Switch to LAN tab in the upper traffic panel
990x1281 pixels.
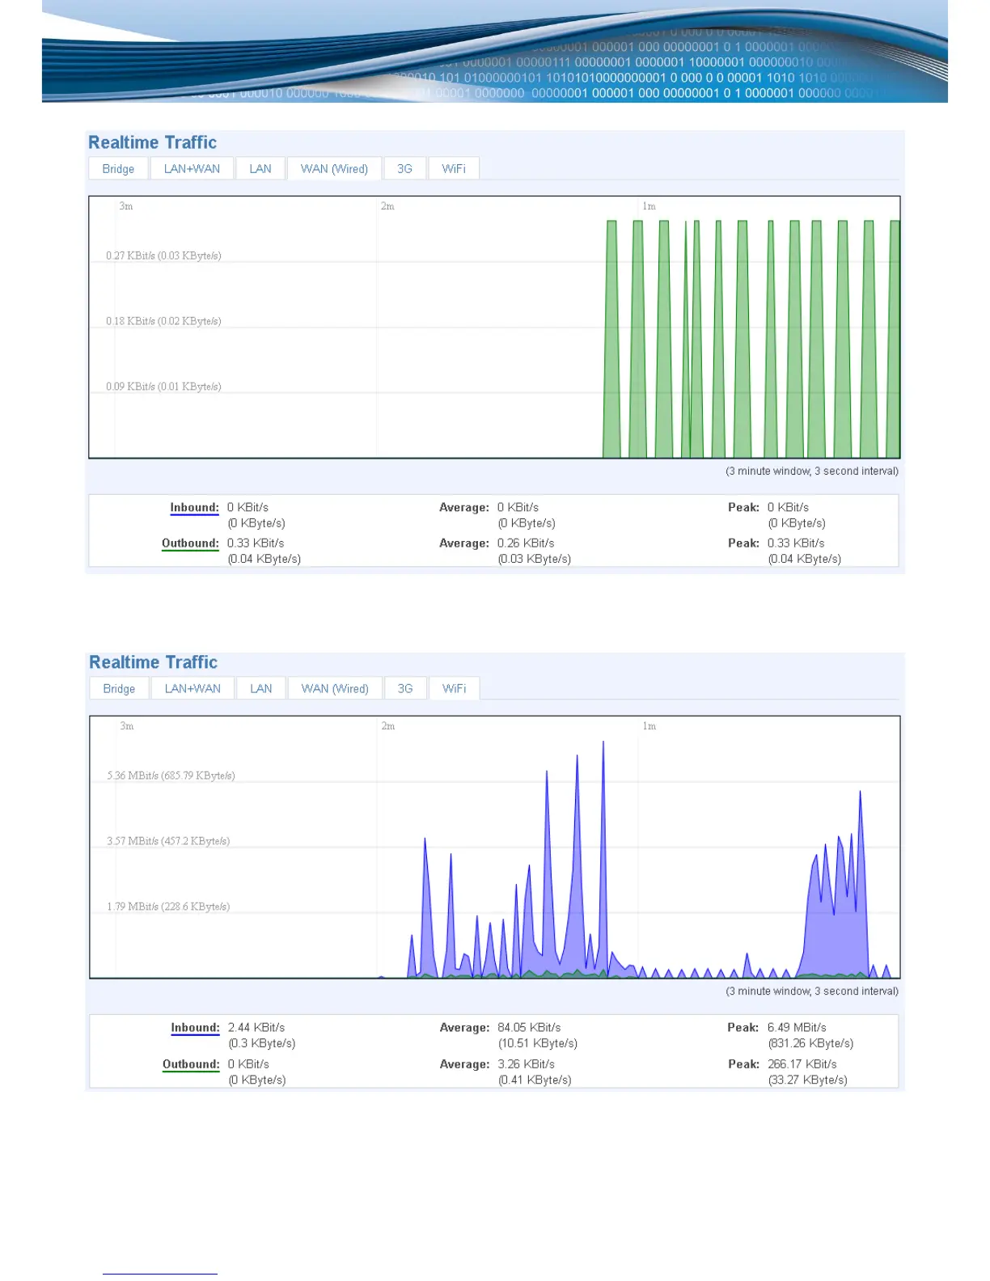(260, 169)
